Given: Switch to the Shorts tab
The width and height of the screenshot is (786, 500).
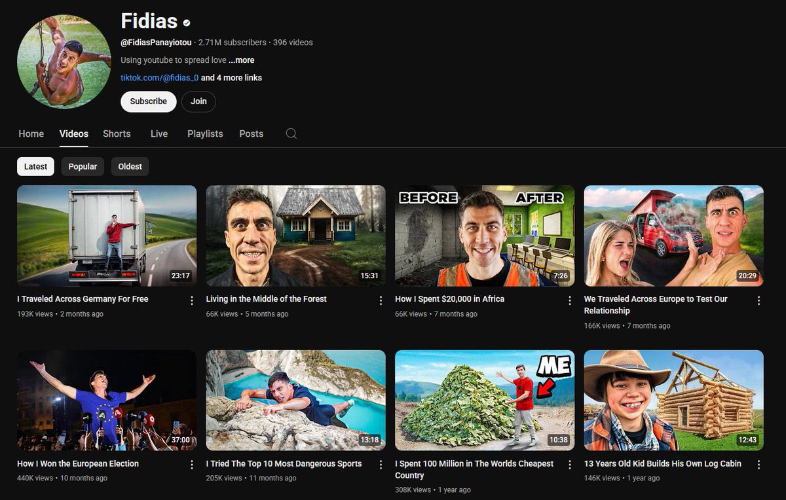Looking at the screenshot, I should click(x=117, y=134).
